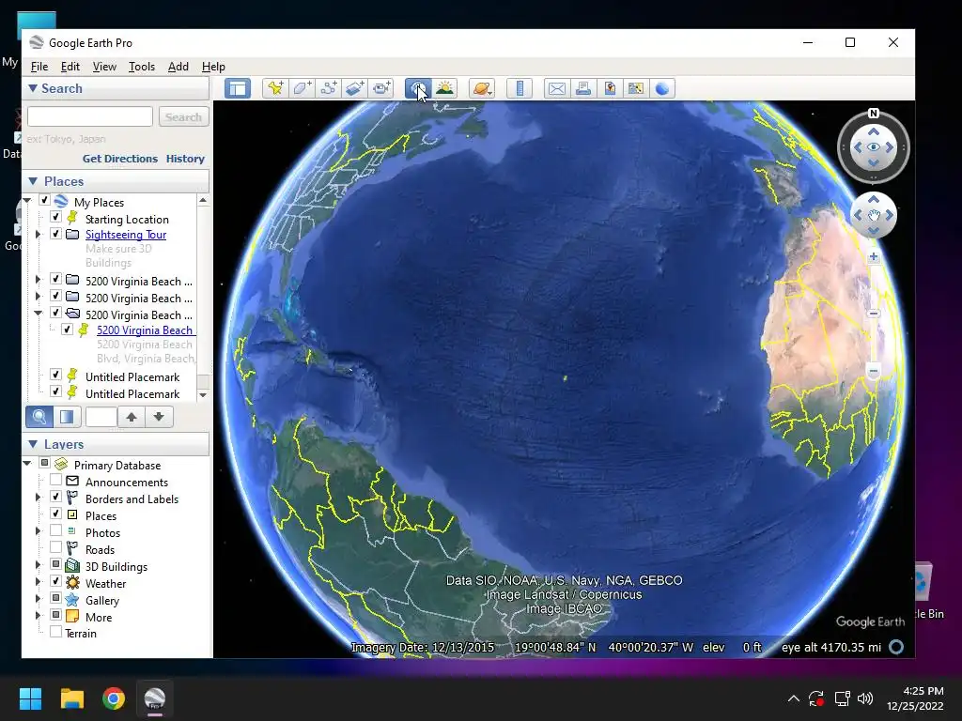This screenshot has width=962, height=721.
Task: Collapse the Places panel
Action: pos(33,181)
